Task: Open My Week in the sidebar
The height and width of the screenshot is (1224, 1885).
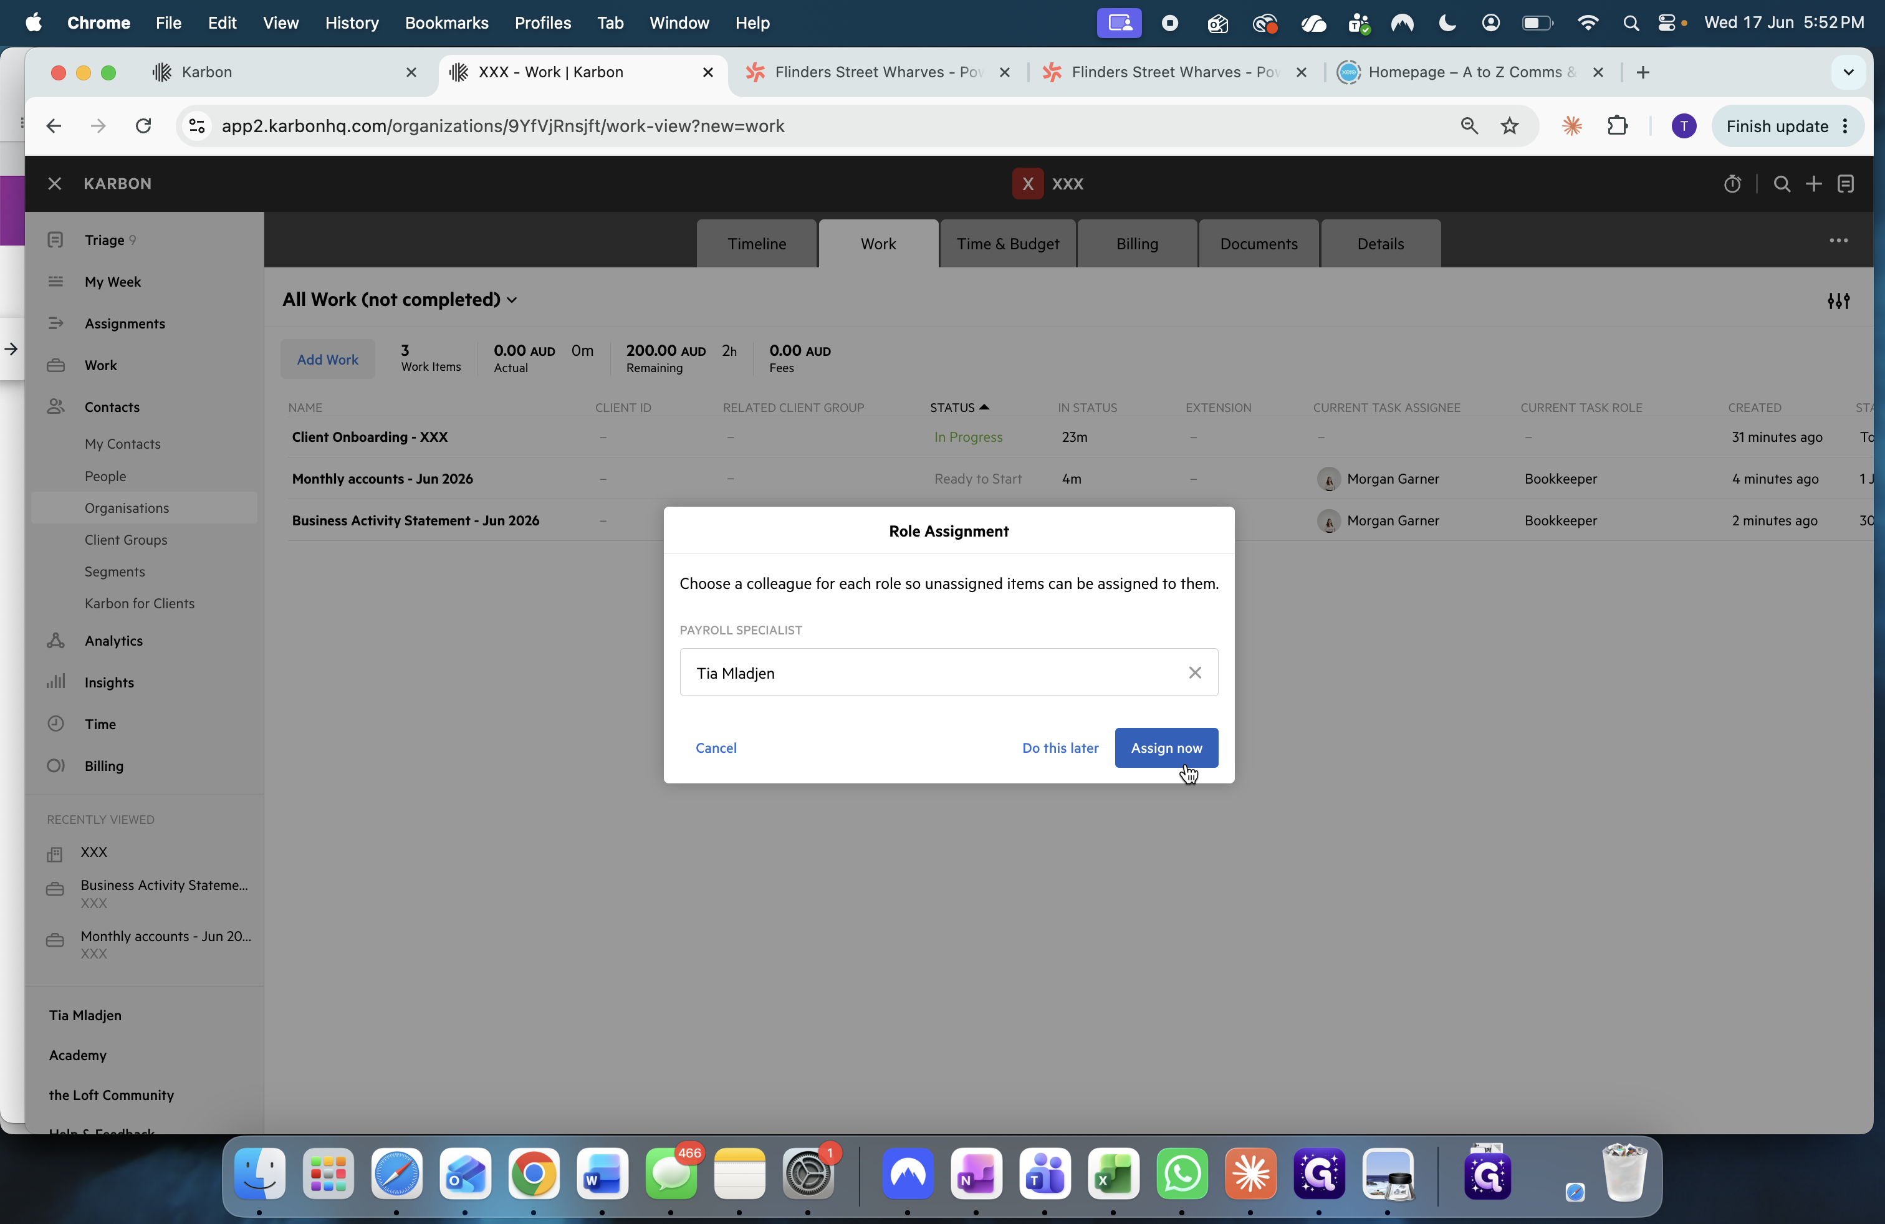Action: [x=112, y=281]
